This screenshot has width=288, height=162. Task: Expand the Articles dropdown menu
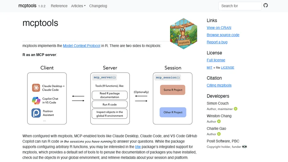tap(78, 6)
